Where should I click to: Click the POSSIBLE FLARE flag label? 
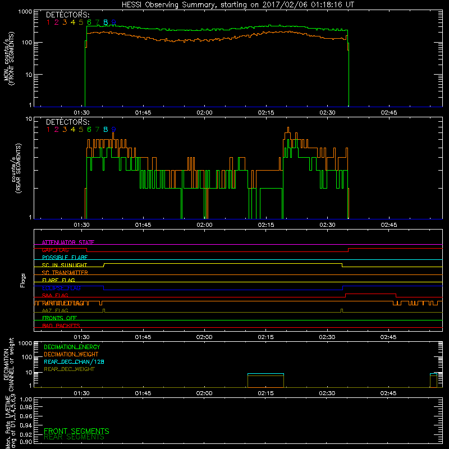click(x=65, y=258)
